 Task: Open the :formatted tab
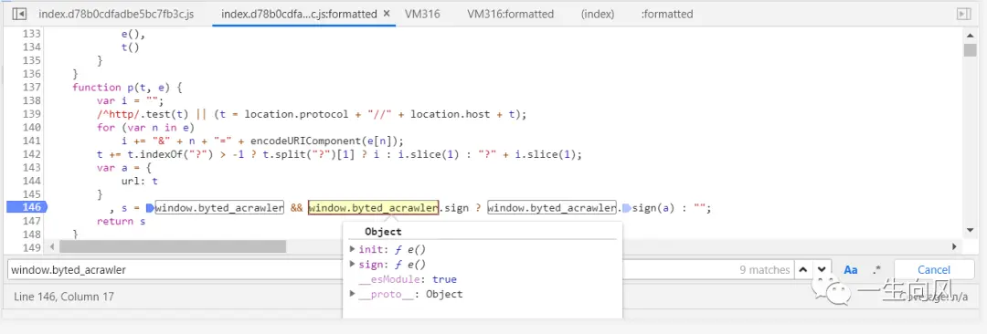coord(666,13)
